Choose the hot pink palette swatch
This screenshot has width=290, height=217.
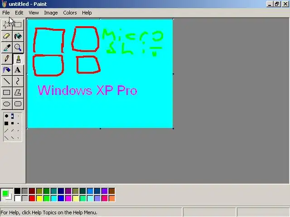click(105, 198)
